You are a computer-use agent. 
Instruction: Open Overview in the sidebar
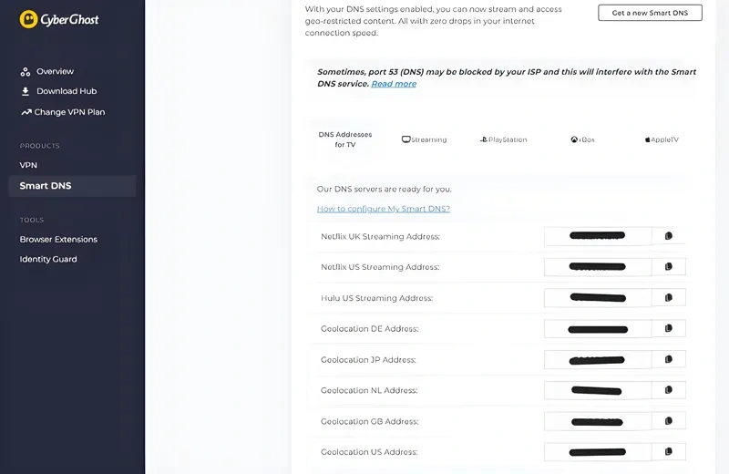(55, 71)
